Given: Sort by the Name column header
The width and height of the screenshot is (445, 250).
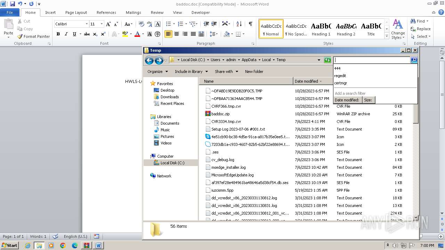Looking at the screenshot, I should [x=246, y=81].
